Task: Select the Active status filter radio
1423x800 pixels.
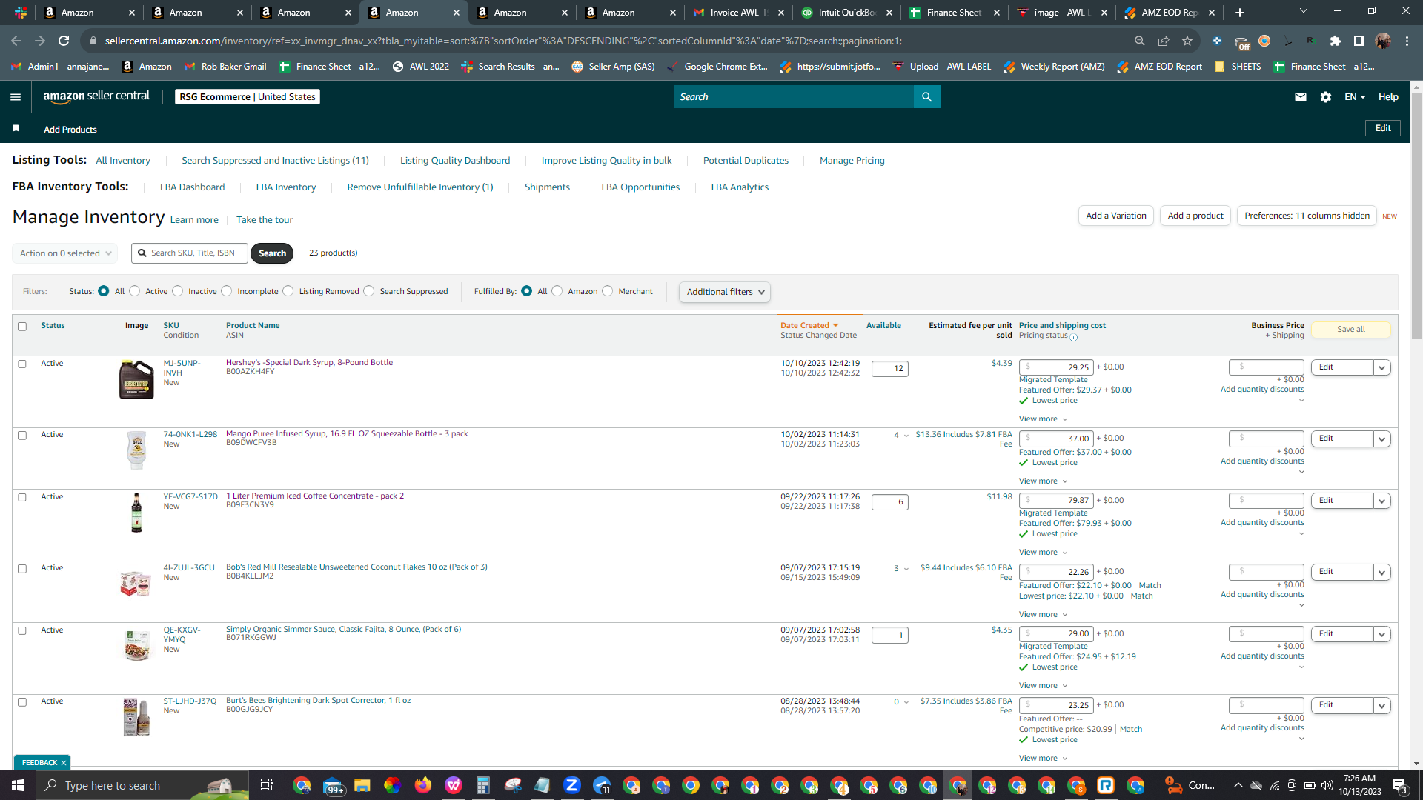Action: coord(135,291)
